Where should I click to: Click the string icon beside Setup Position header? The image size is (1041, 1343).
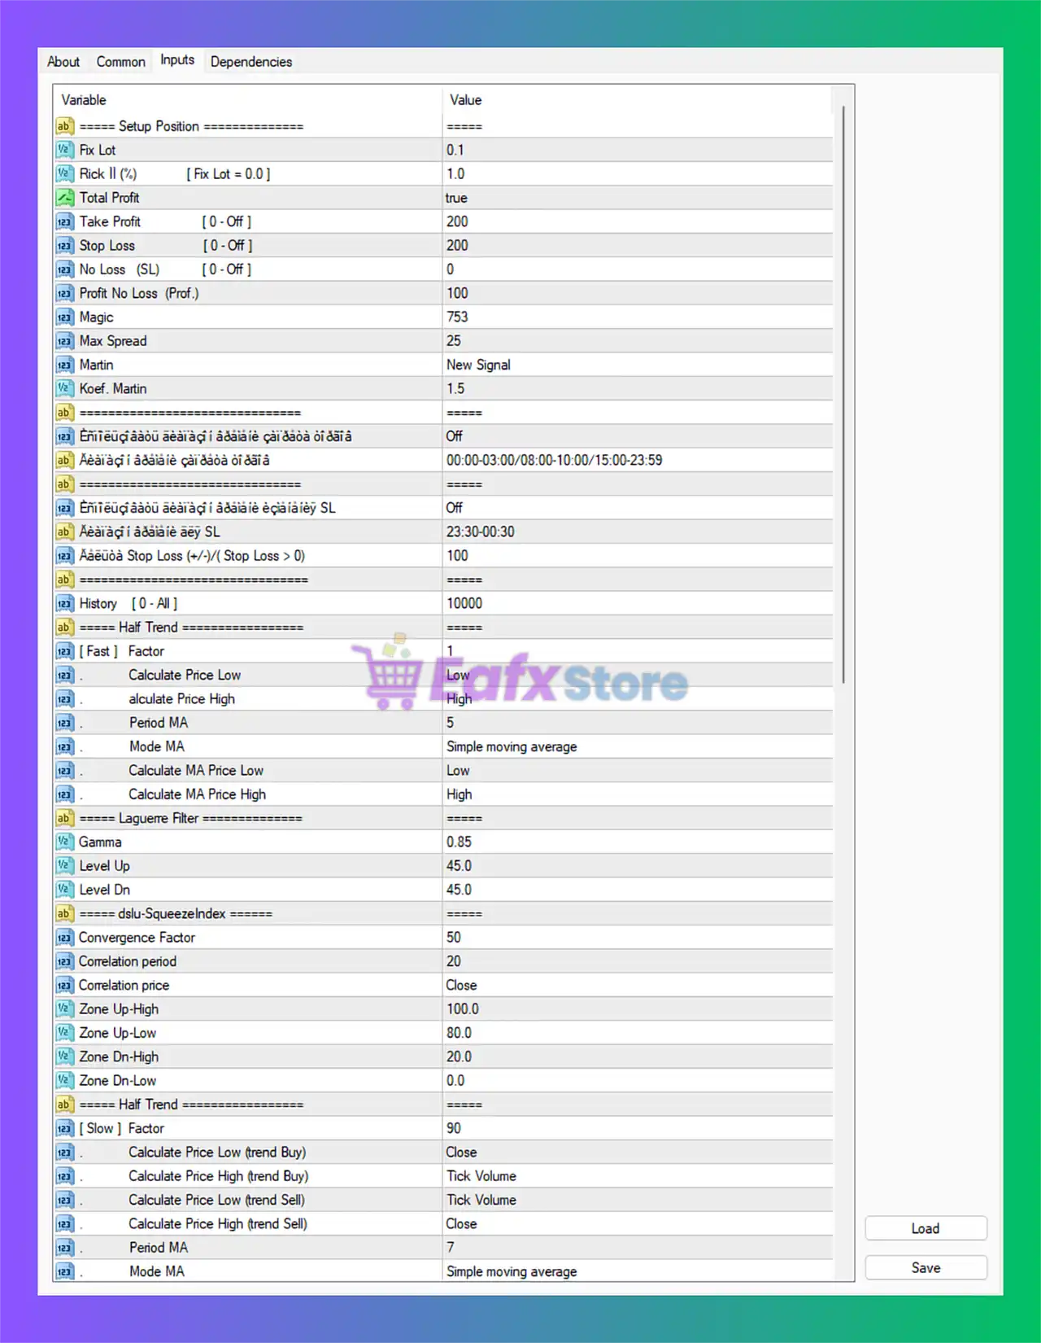click(64, 126)
